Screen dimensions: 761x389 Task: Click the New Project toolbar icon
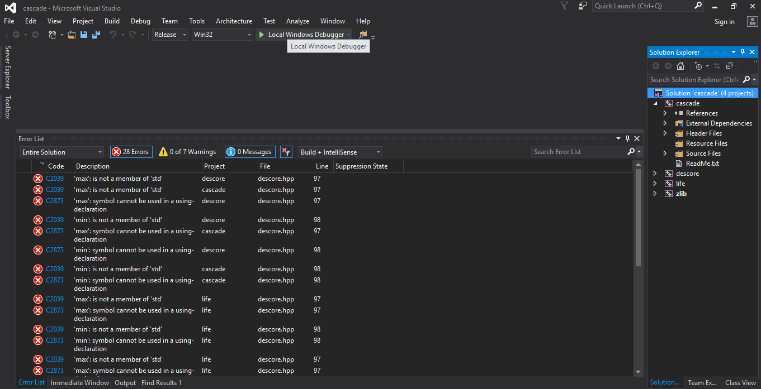[x=53, y=35]
